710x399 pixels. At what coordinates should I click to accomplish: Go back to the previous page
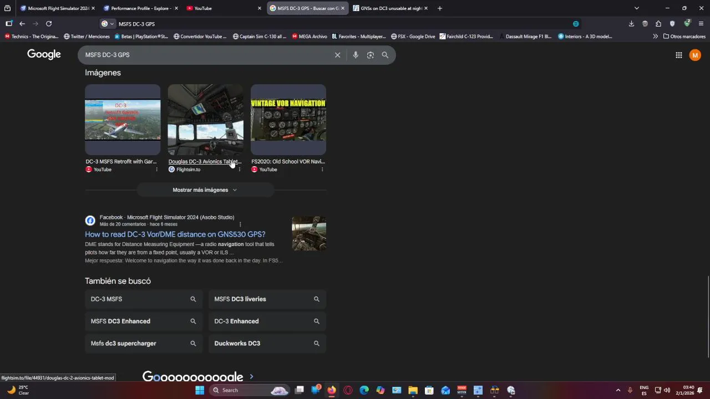coord(22,24)
